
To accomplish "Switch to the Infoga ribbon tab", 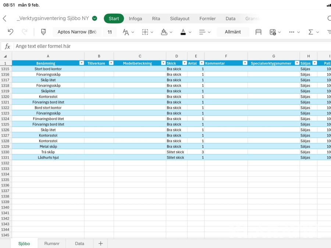I will point(135,18).
